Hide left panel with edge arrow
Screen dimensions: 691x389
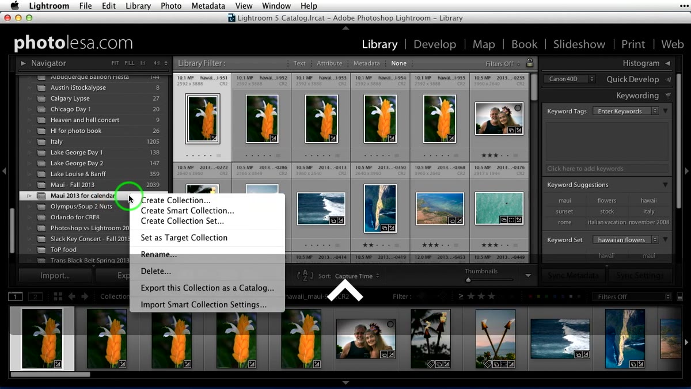pyautogui.click(x=4, y=171)
